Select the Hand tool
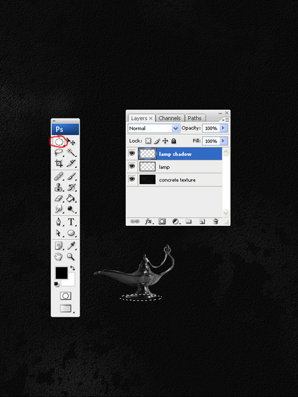Viewport: 298px width, 397px height. [x=58, y=256]
